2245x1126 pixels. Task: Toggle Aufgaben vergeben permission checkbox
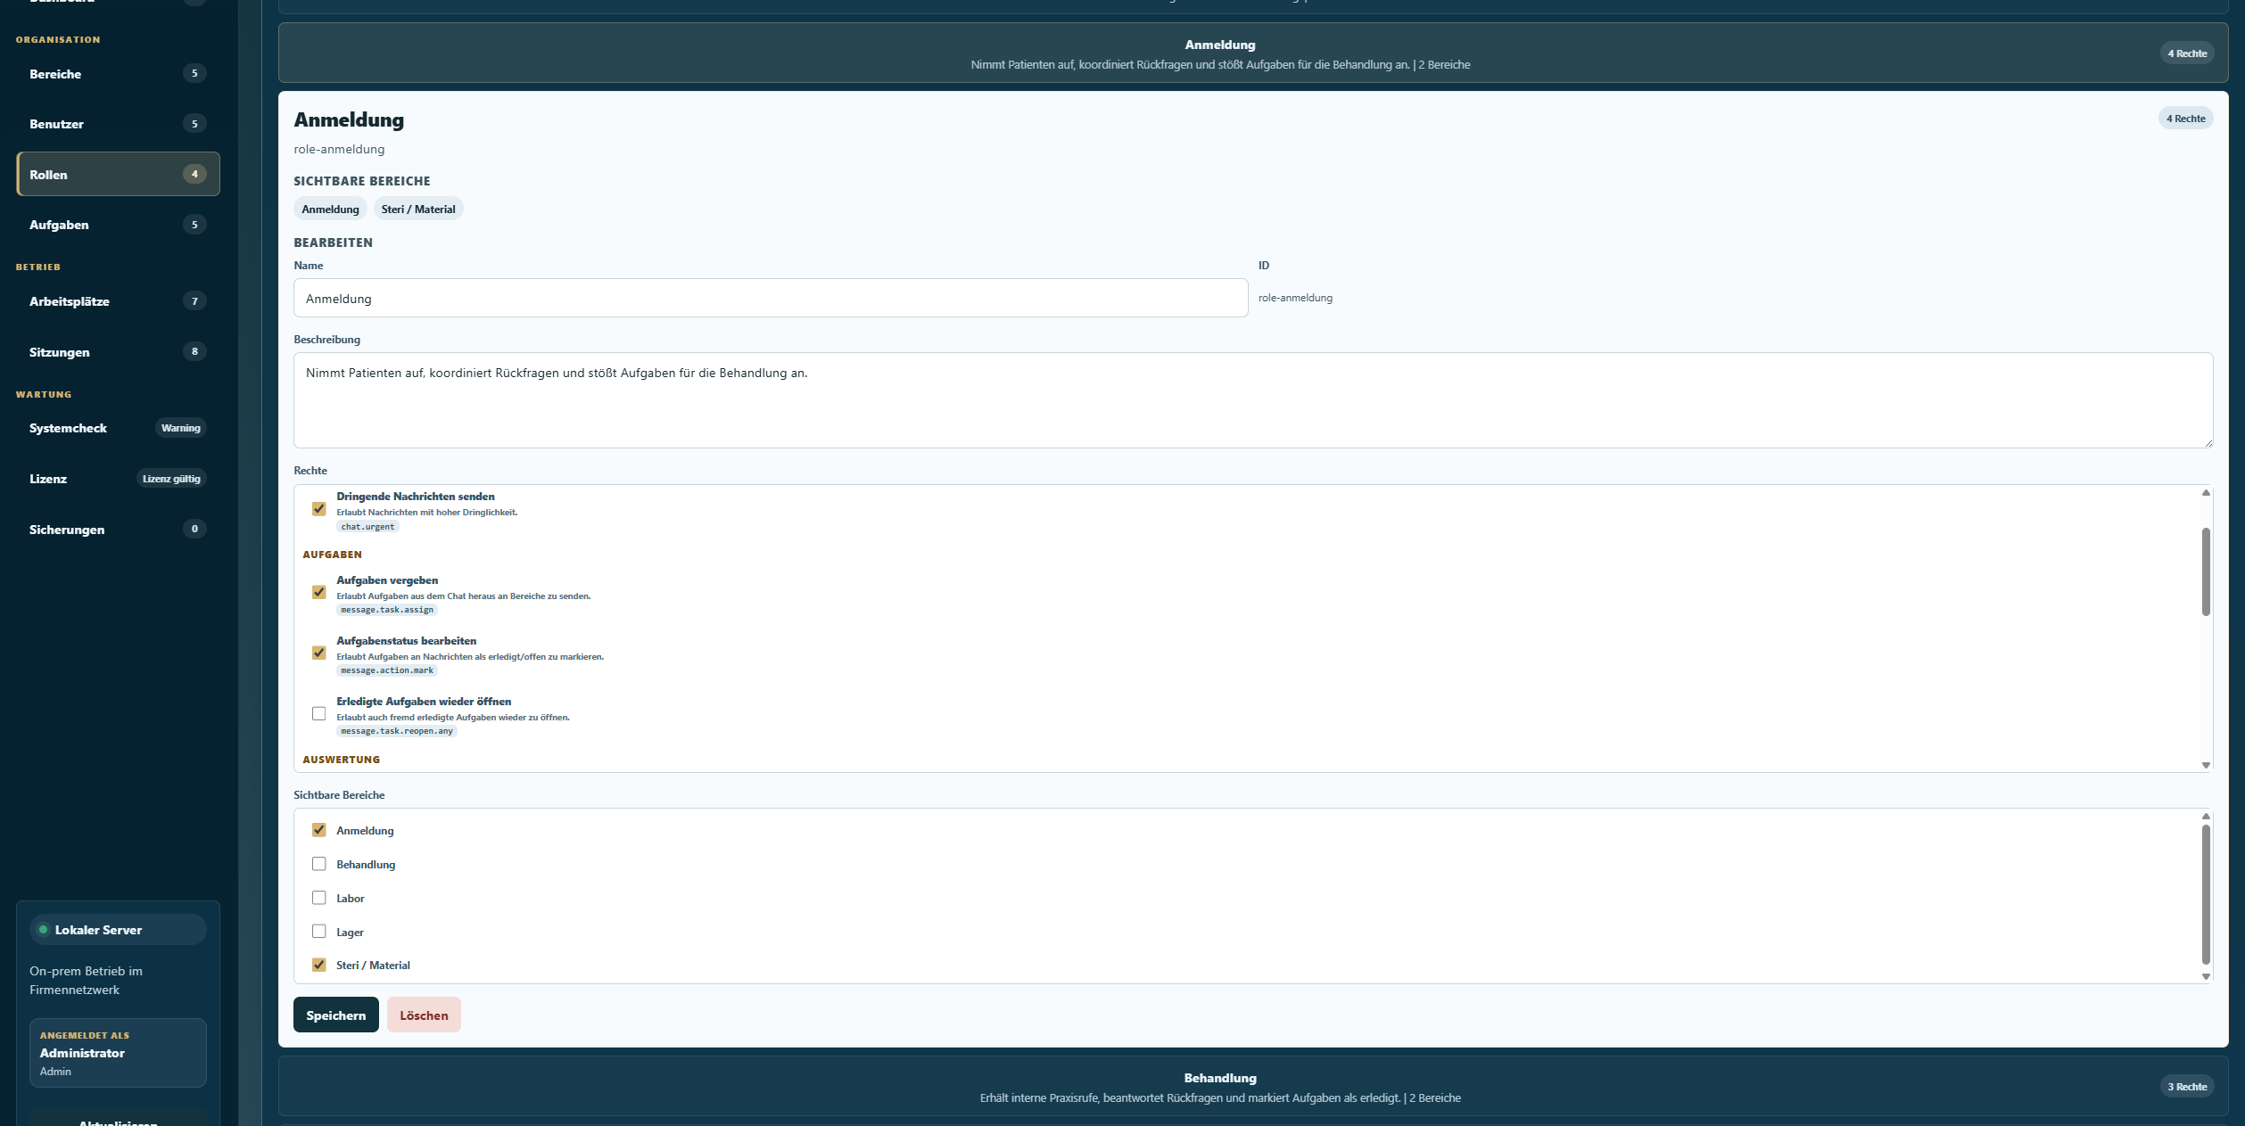318,593
